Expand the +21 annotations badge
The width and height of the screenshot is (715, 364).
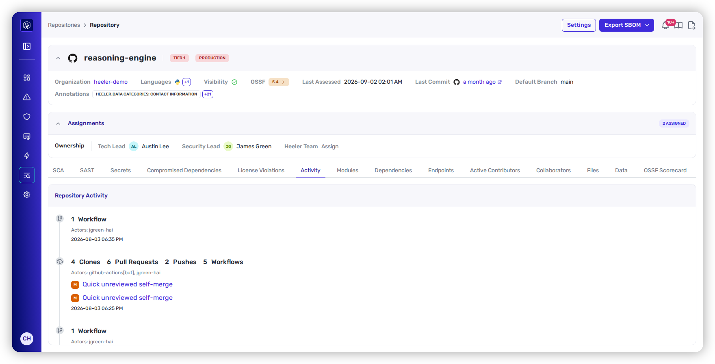208,94
